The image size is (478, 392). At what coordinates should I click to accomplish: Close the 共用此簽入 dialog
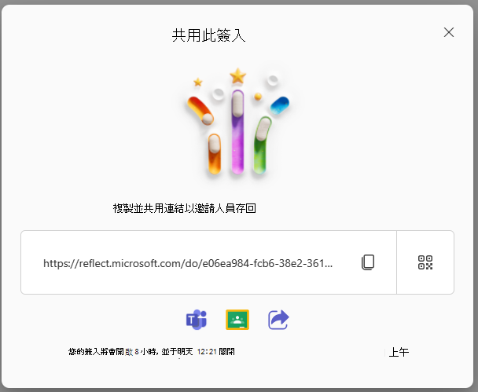click(449, 32)
